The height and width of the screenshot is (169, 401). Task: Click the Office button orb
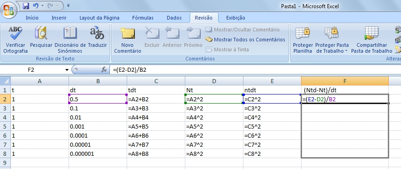pyautogui.click(x=9, y=10)
